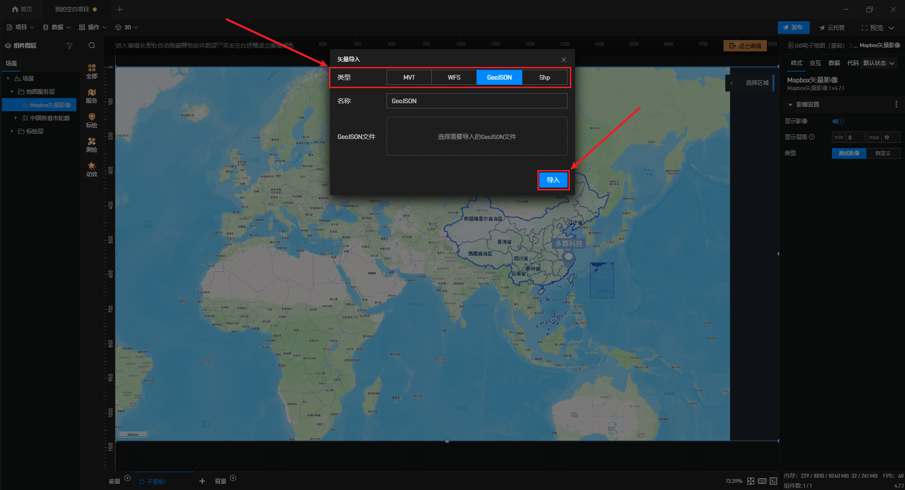
Task: Open the 服务 component category
Action: 91,96
